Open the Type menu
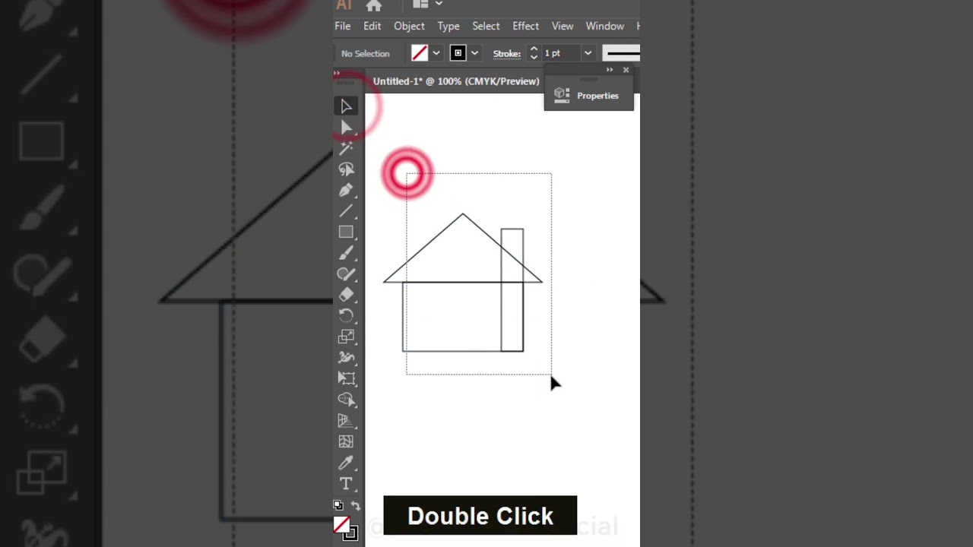The width and height of the screenshot is (973, 547). (448, 26)
